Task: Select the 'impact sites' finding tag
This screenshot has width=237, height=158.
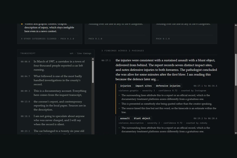Action: pyautogui.click(x=143, y=86)
